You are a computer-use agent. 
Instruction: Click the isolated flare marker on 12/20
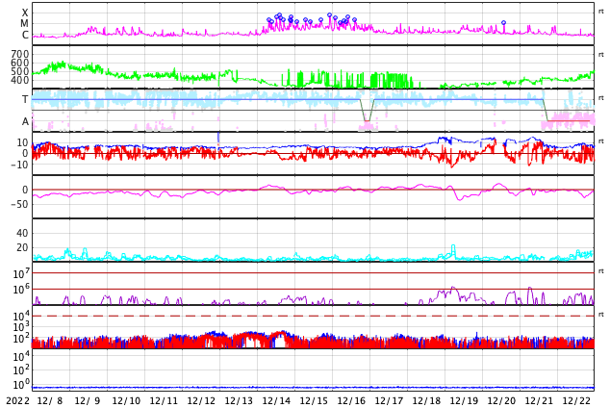coord(504,23)
